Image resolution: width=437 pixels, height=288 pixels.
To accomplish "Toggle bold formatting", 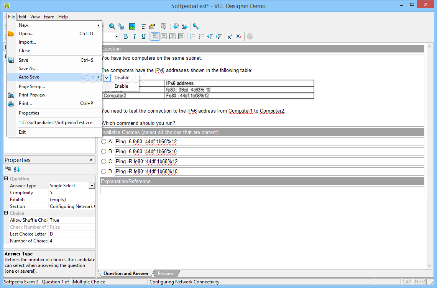I will [126, 36].
